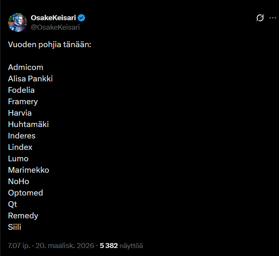Viewport: 279px width, 256px height.
Task: Click the Marimekko entry in the list
Action: [29, 170]
